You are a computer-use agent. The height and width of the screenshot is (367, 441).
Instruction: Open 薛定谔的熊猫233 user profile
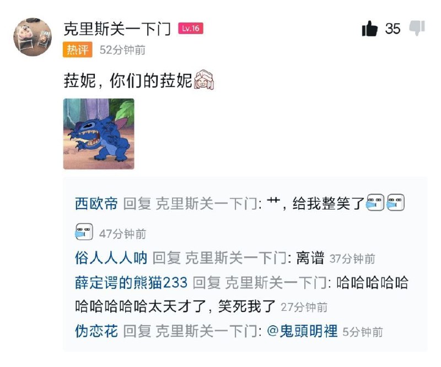[131, 282]
